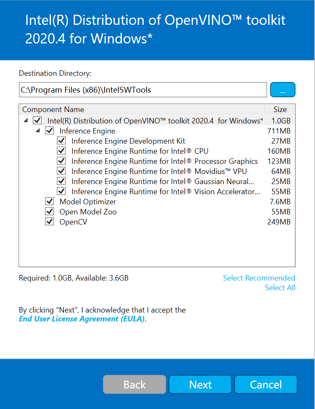Uncheck the parent Inference Engine checkbox
The image size is (315, 409).
(x=50, y=131)
